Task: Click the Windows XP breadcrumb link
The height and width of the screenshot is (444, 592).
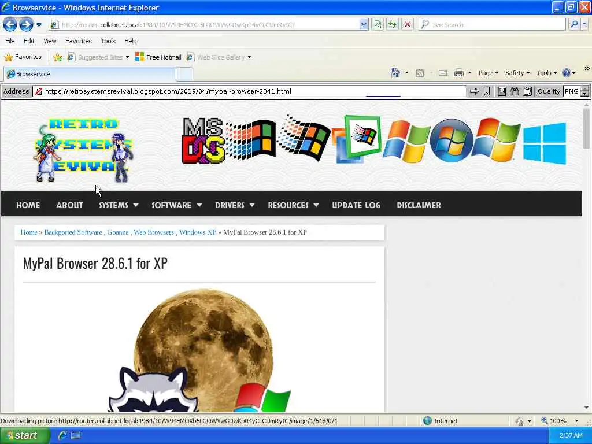Action: (198, 232)
